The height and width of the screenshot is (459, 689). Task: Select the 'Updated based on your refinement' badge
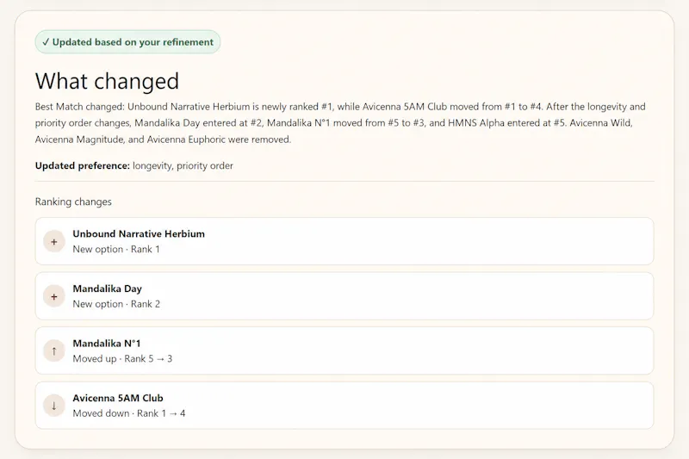click(x=127, y=42)
